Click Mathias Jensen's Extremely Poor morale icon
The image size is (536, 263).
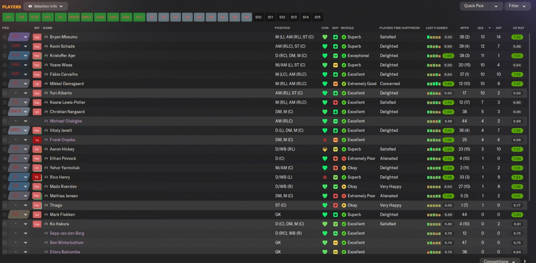pos(344,196)
